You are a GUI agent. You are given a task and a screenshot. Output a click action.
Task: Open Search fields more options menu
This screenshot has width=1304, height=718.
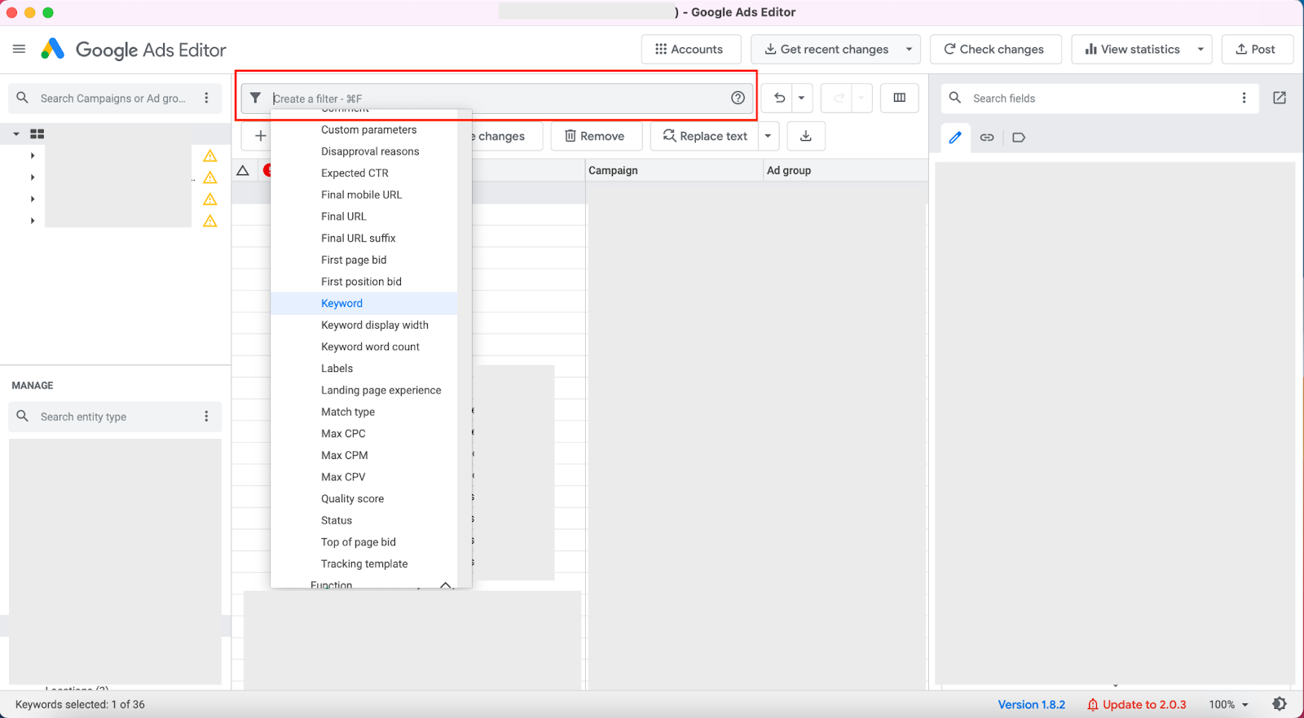pos(1244,98)
